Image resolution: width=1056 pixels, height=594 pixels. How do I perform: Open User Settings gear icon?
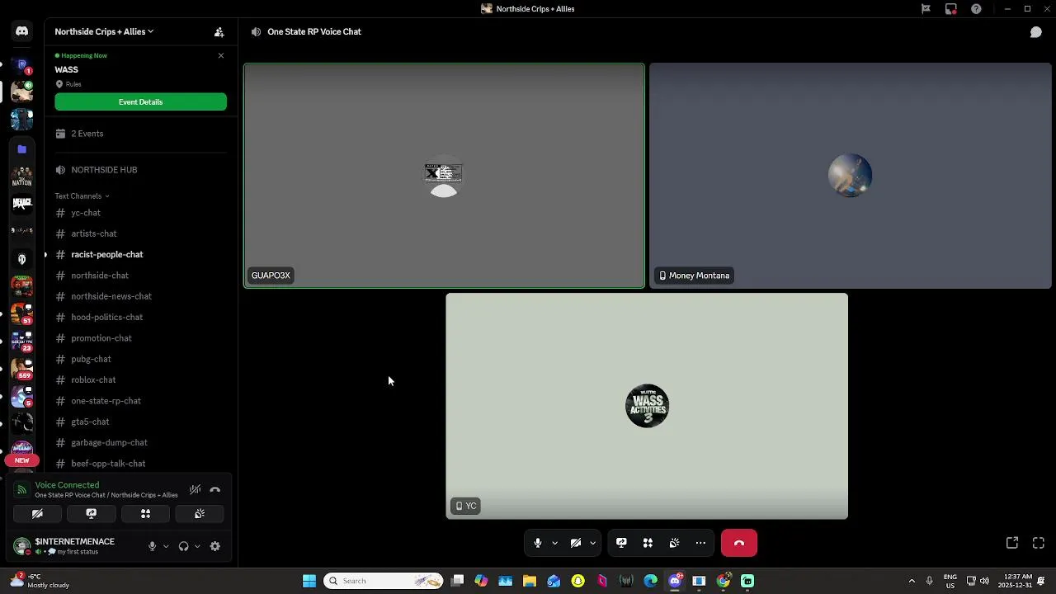215,546
